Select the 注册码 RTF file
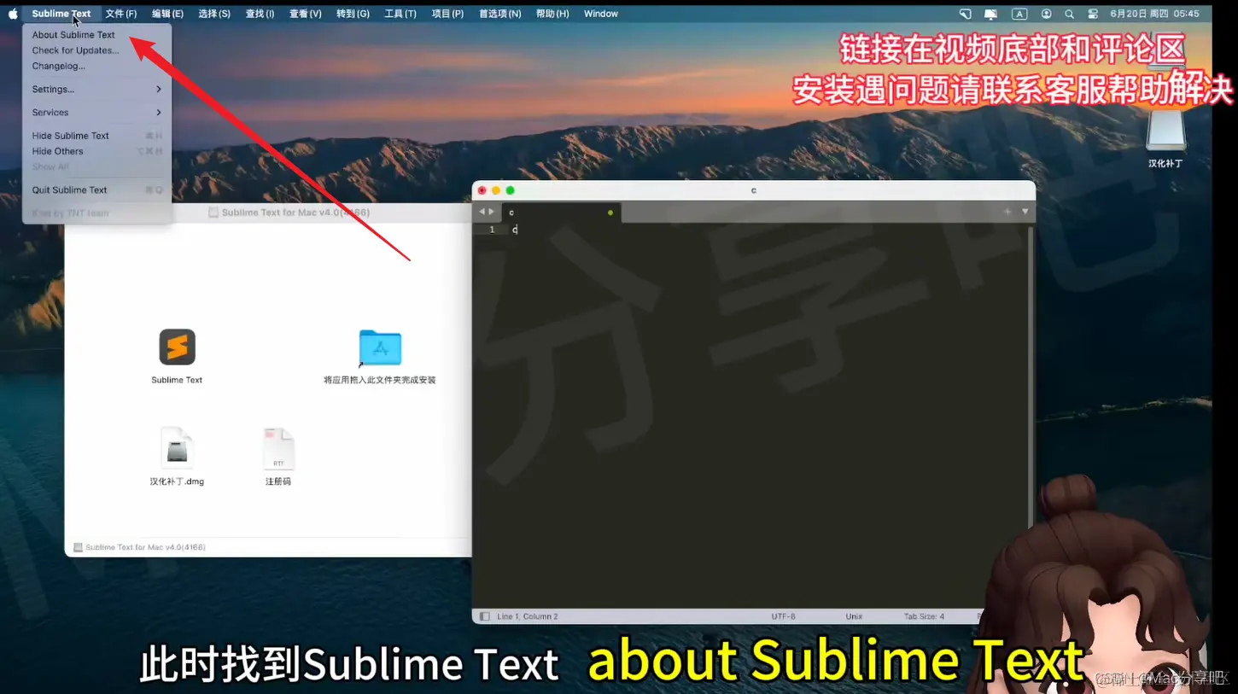The image size is (1238, 694). [x=278, y=447]
